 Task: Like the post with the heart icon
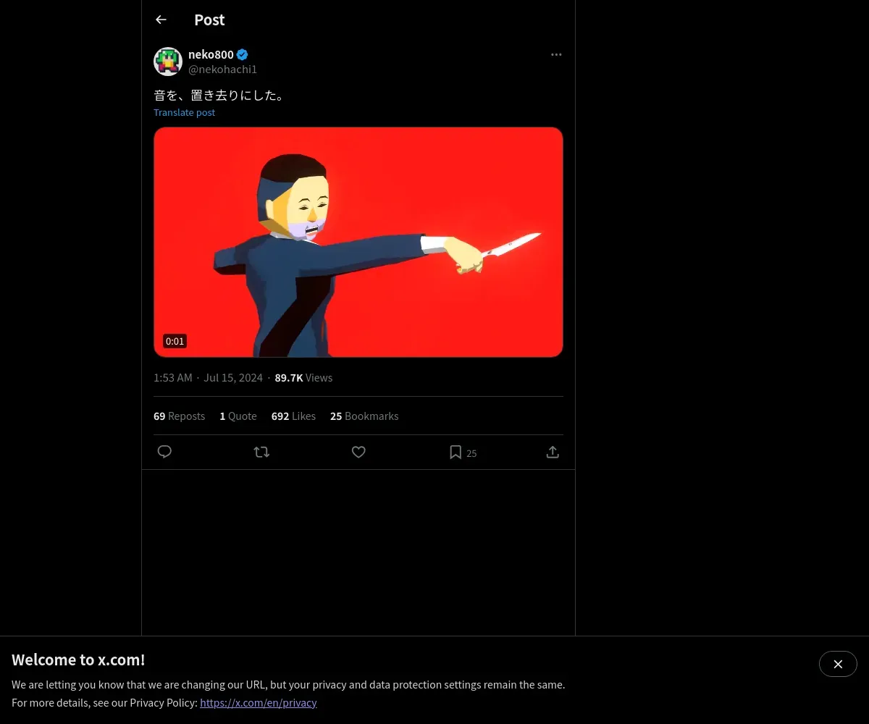tap(358, 452)
